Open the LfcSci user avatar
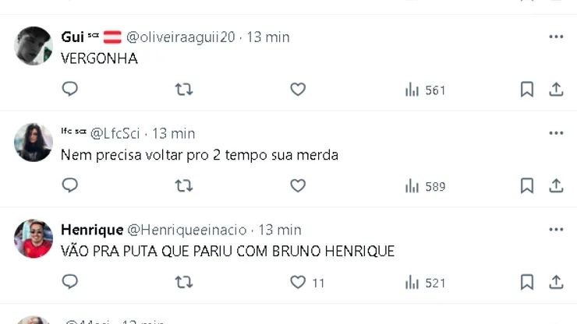This screenshot has width=577, height=324. tap(34, 142)
